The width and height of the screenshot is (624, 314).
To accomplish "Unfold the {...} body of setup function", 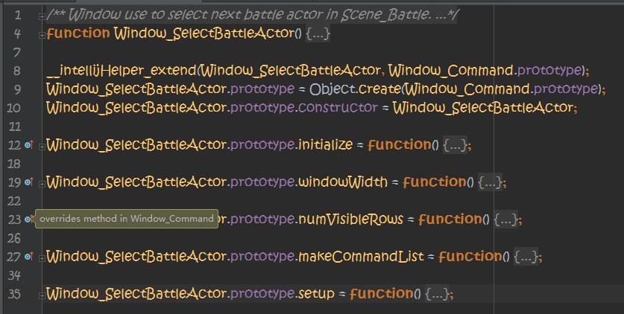I will tap(437, 294).
